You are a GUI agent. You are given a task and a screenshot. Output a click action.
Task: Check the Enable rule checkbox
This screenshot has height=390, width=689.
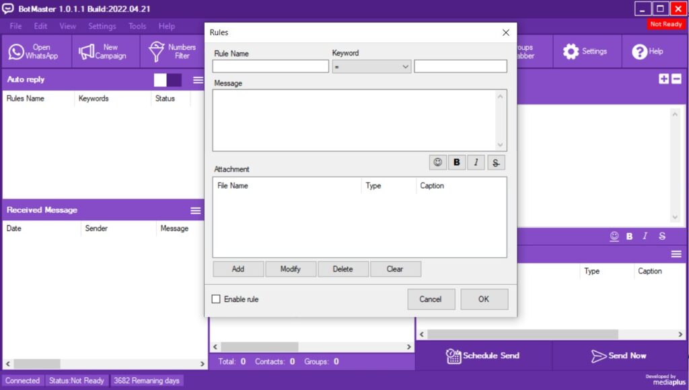(216, 299)
